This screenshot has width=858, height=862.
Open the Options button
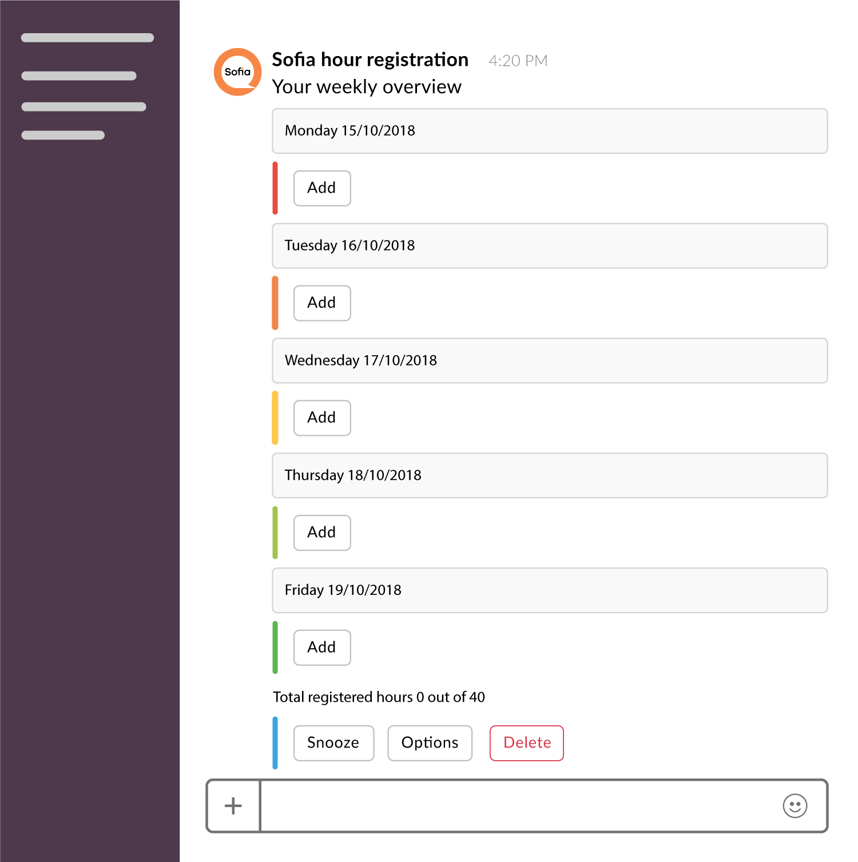430,743
